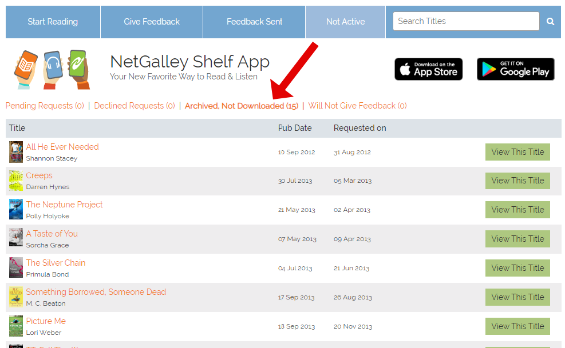The image size is (565, 348).
Task: Focus the Search Titles input field
Action: (465, 21)
